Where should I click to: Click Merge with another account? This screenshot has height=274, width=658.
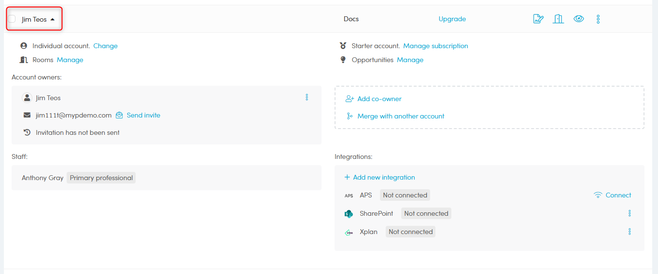[401, 116]
